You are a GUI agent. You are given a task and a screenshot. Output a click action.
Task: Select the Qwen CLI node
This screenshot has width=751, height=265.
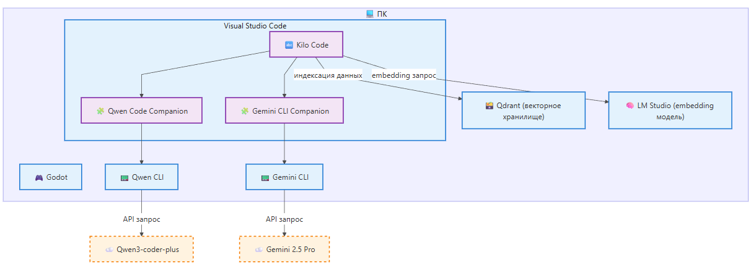pos(142,177)
